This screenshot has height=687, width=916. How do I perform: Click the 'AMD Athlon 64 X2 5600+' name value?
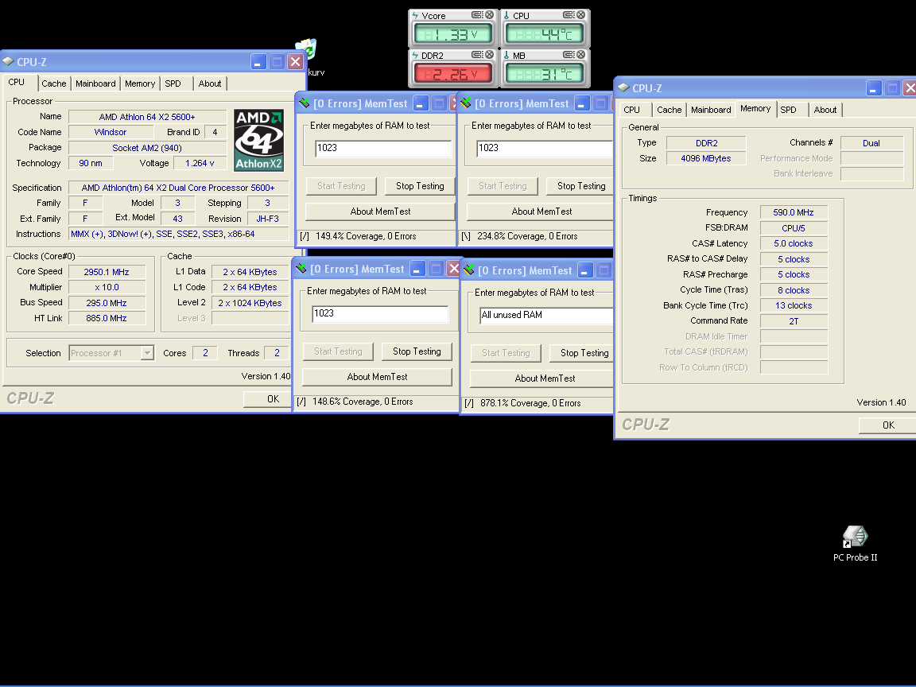click(x=147, y=117)
